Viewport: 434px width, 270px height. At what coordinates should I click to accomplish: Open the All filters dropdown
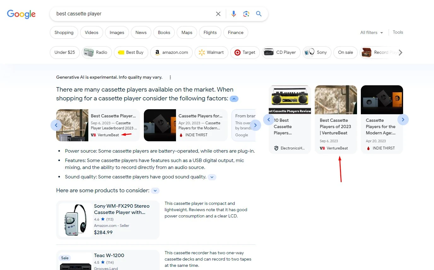tap(372, 32)
